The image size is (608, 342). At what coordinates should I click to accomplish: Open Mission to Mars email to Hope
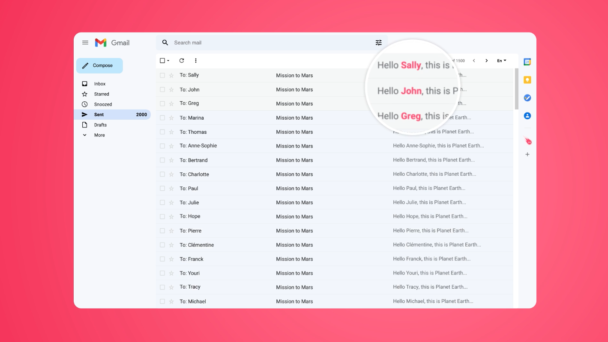coord(294,216)
